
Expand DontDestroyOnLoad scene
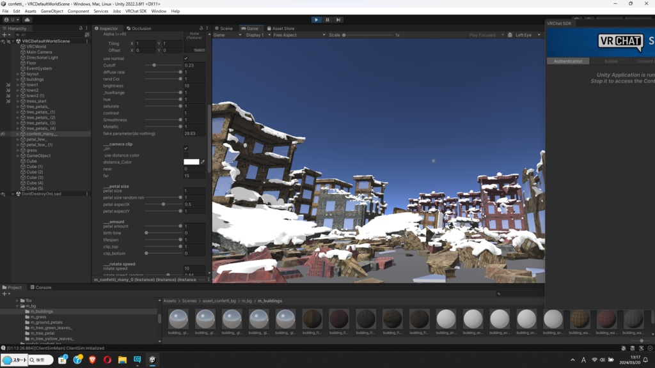click(13, 194)
